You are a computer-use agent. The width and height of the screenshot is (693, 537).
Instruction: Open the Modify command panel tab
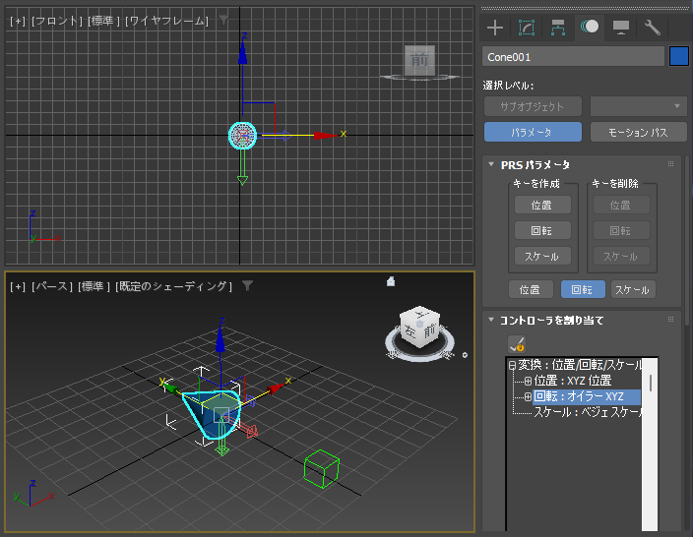527,28
